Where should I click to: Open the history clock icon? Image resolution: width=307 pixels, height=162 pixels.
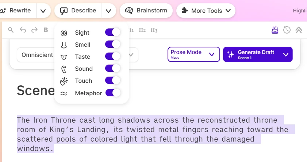pyautogui.click(x=287, y=30)
